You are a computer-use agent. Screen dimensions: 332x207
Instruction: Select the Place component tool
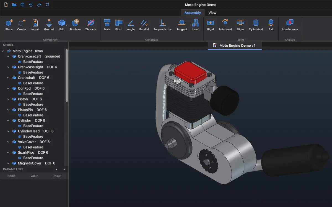coord(9,25)
